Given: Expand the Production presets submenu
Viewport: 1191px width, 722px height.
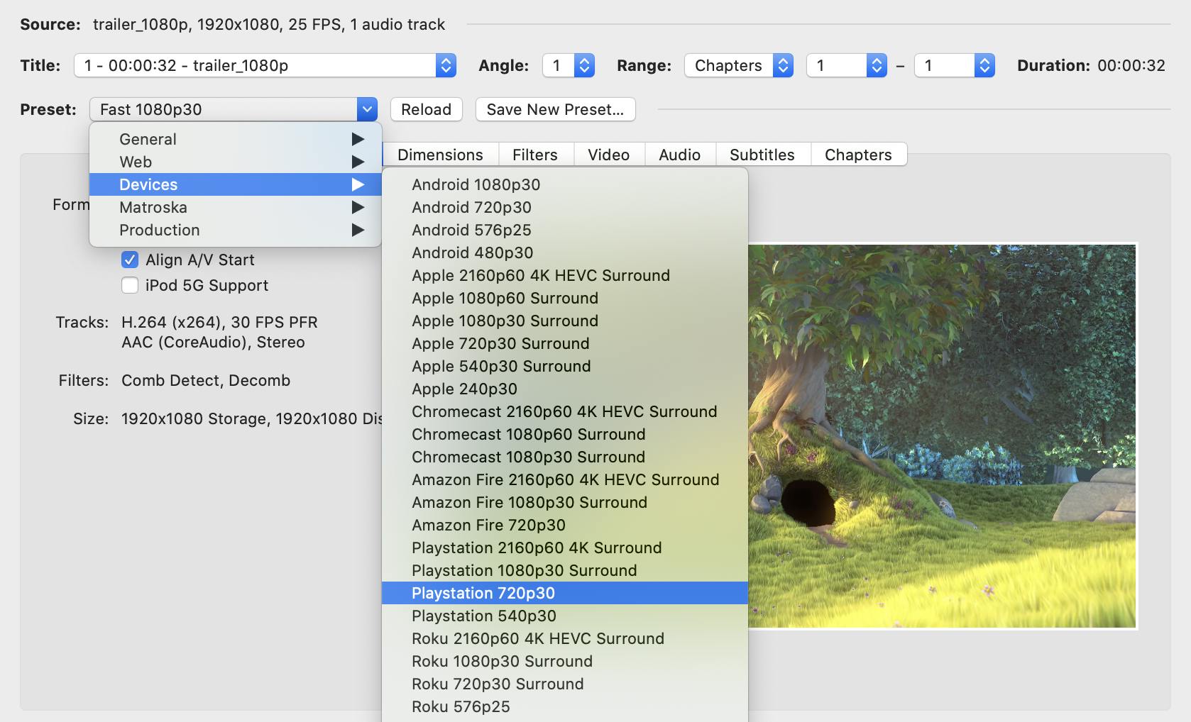Looking at the screenshot, I should 236,230.
